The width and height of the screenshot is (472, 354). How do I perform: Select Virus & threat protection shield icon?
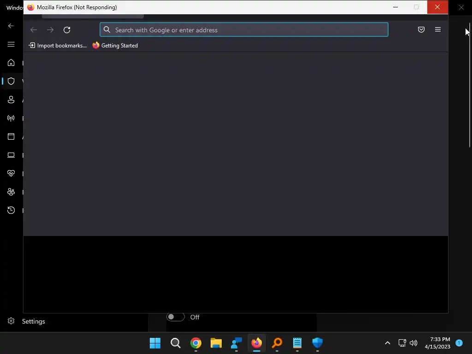coord(11,81)
